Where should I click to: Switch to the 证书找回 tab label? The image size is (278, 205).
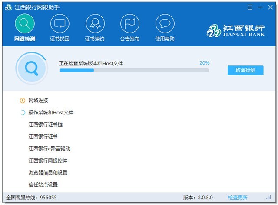coord(60,39)
